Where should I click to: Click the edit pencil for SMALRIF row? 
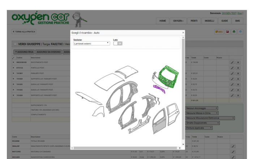click(233, 146)
